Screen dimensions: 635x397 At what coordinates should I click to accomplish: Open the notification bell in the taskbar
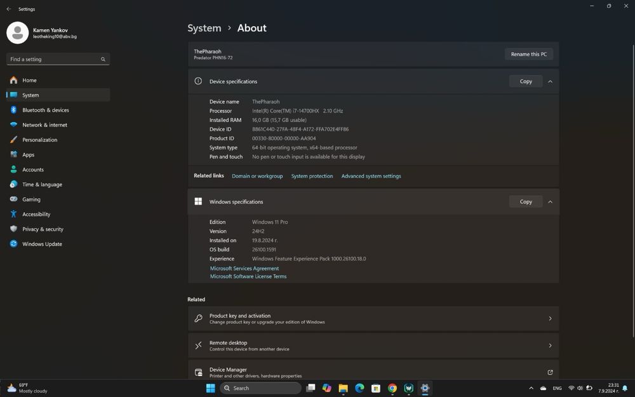click(x=625, y=388)
